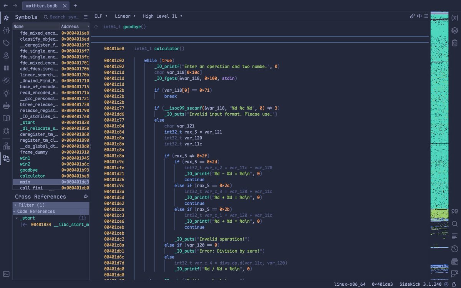Open the view options hamburger menu
The width and height of the screenshot is (461, 288).
point(426,16)
